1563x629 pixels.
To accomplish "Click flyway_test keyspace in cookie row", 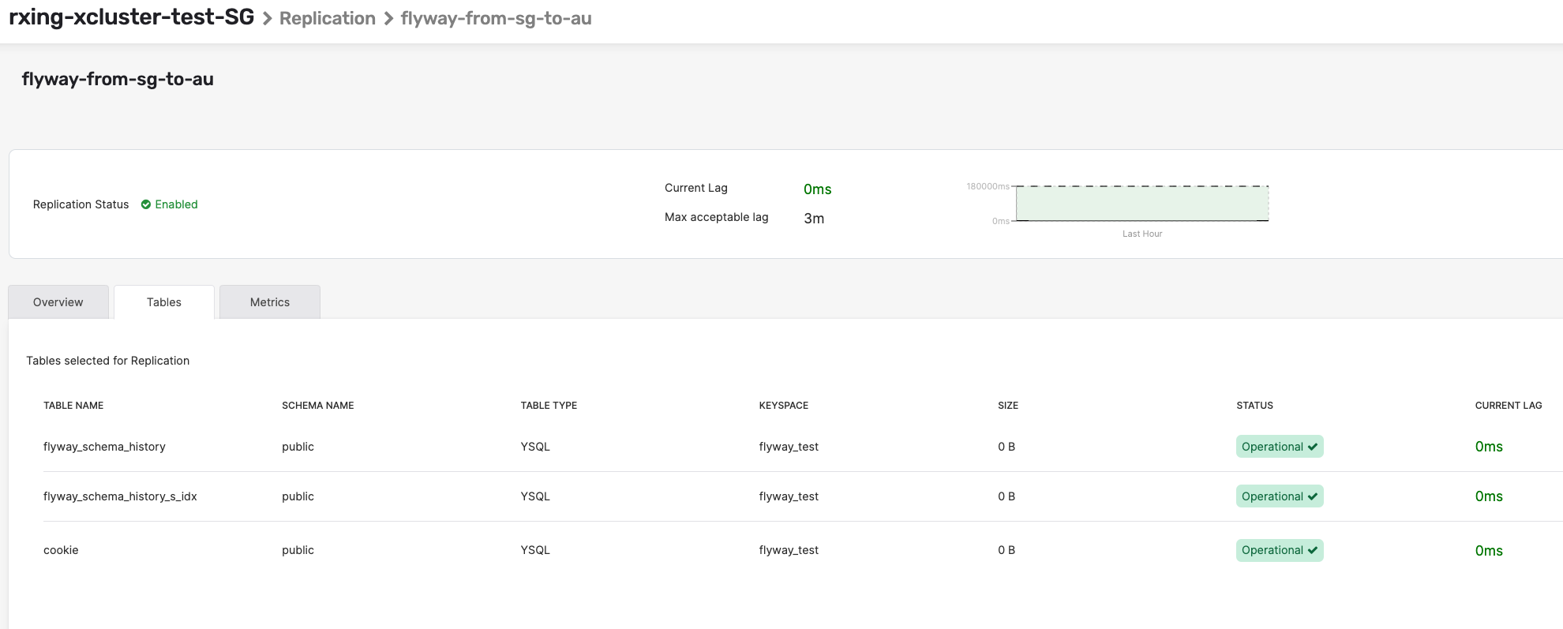I will tap(789, 550).
